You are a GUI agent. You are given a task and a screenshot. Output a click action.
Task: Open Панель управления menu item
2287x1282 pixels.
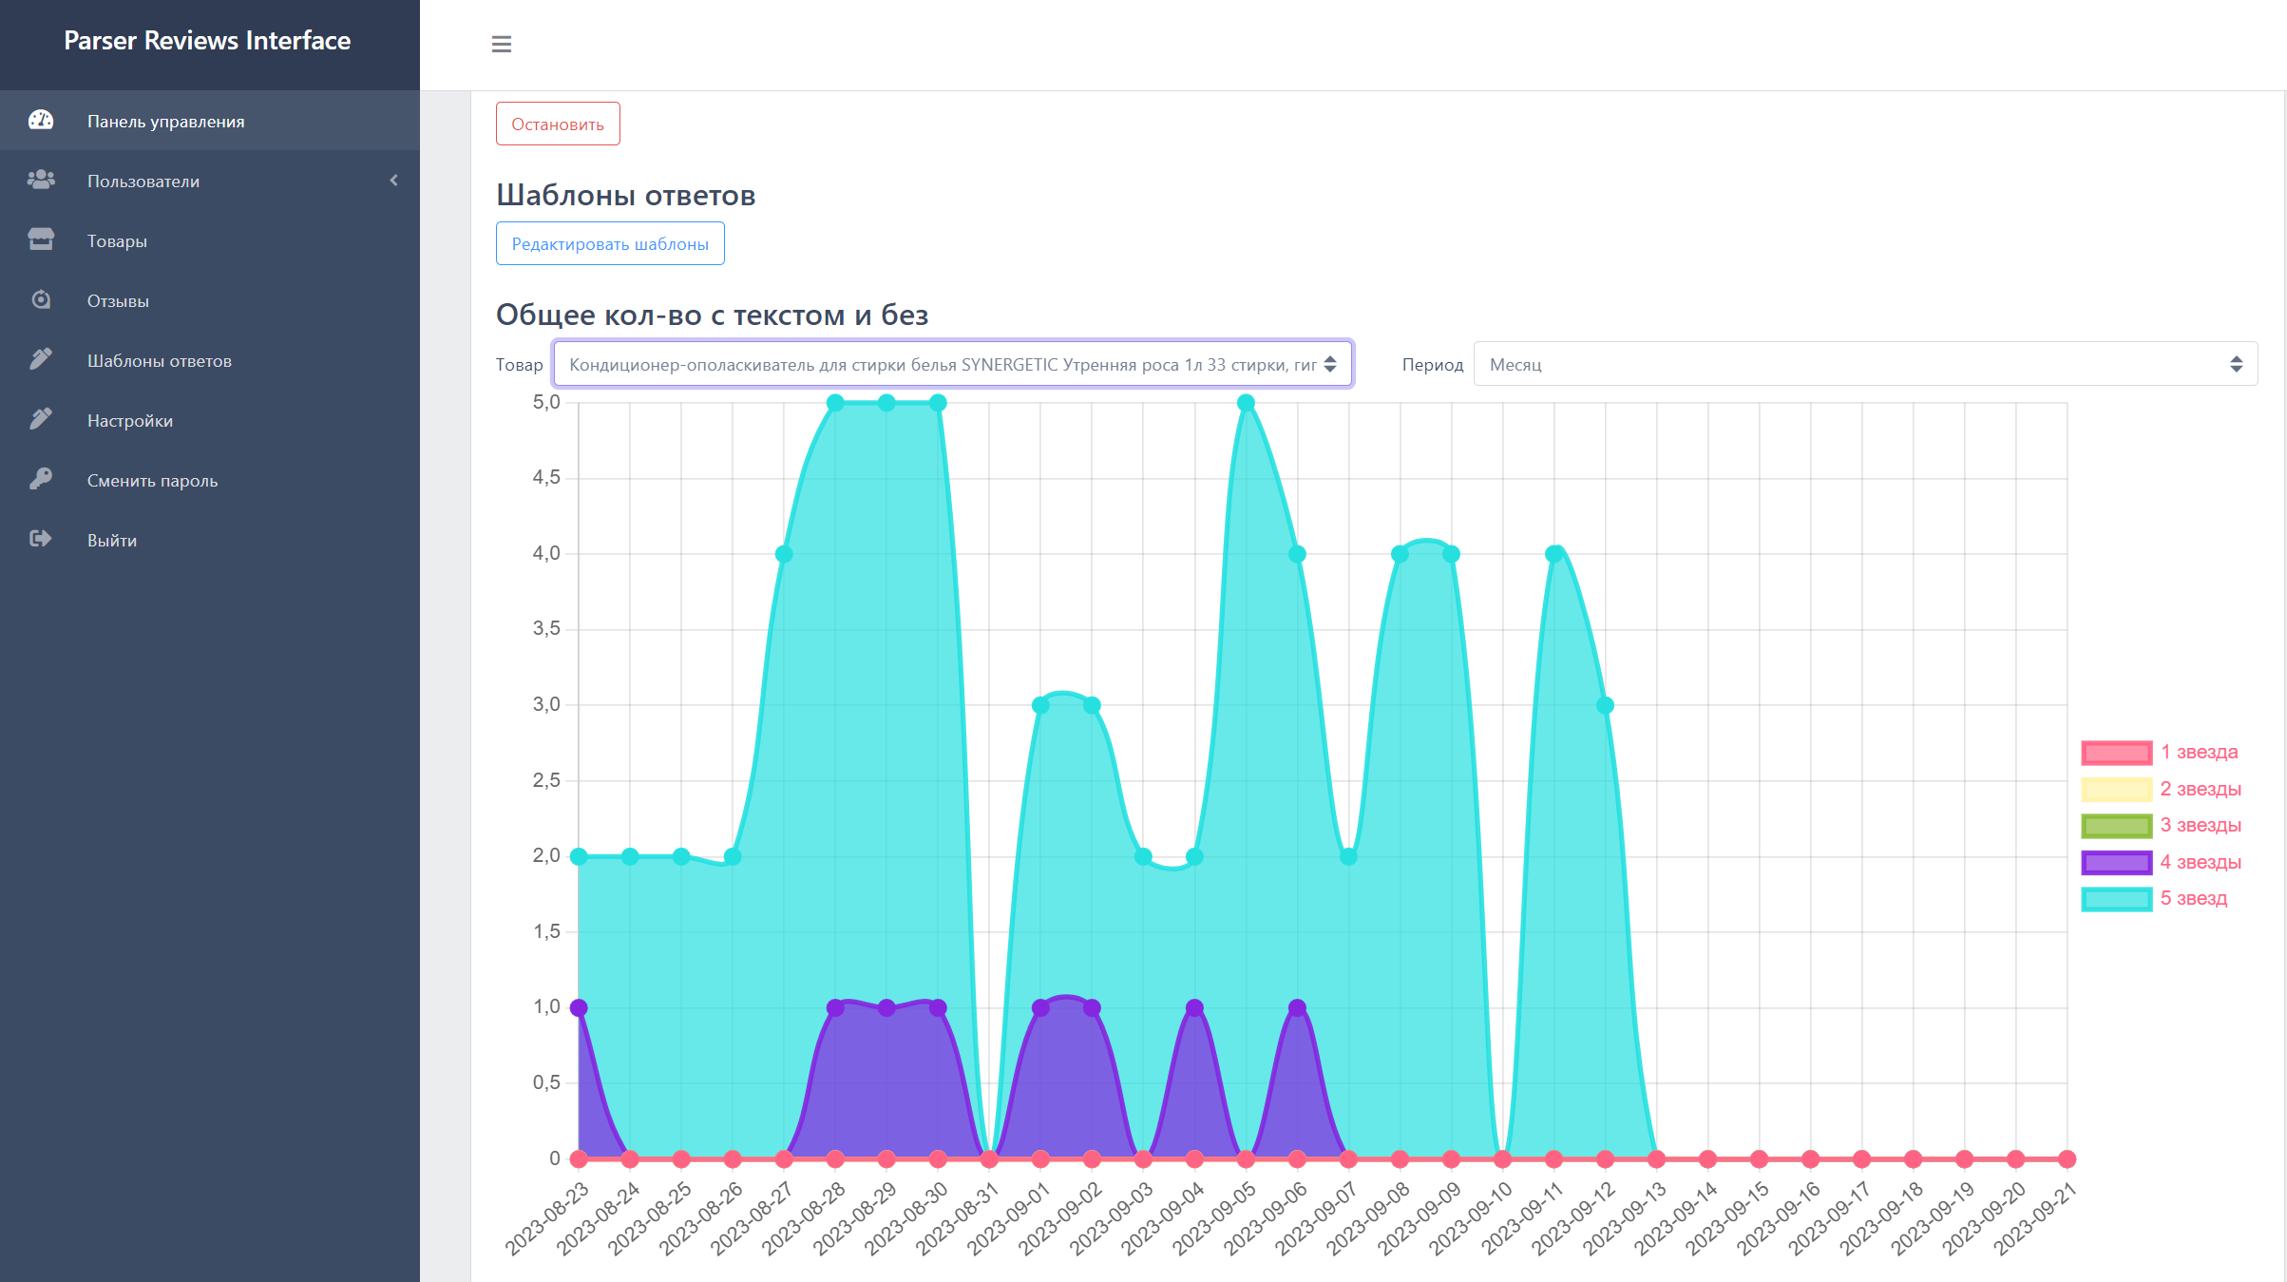(x=210, y=121)
